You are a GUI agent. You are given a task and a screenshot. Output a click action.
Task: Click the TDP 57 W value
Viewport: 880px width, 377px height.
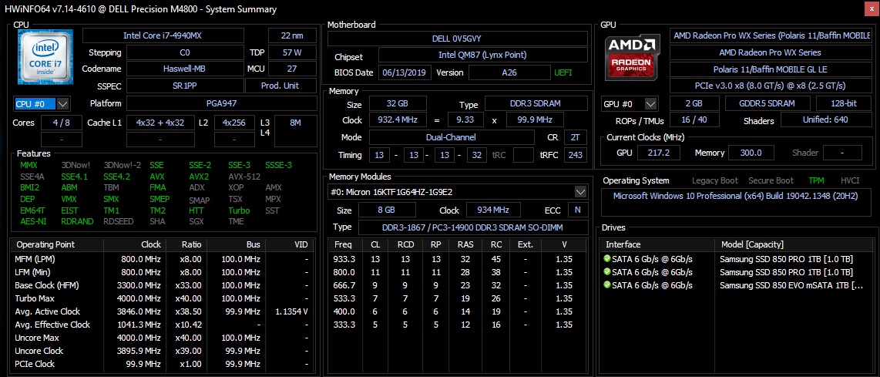[x=292, y=52]
